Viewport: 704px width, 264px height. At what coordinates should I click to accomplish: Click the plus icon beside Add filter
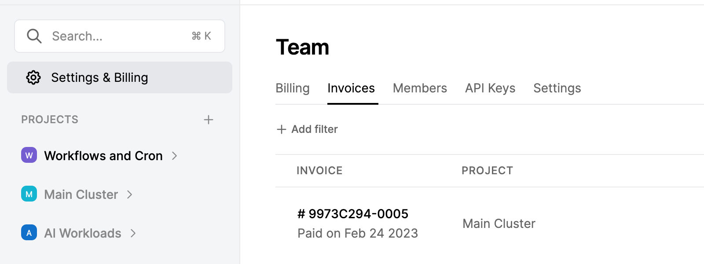point(282,129)
